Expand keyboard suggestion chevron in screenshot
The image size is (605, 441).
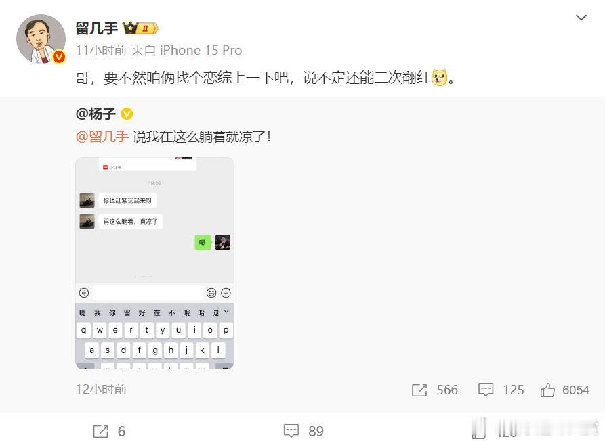(226, 311)
